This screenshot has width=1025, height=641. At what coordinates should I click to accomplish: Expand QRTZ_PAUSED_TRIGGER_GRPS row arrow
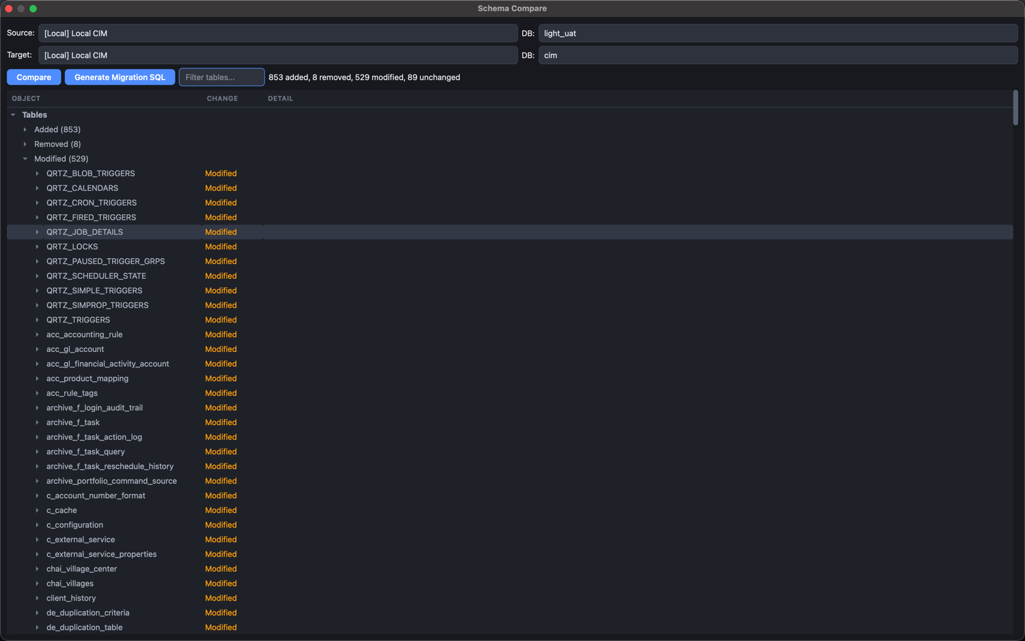(37, 262)
